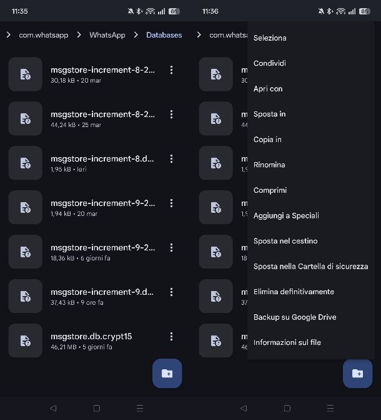
Task: Tap home navigation square on the 11:36 screen
Action: coord(287,408)
